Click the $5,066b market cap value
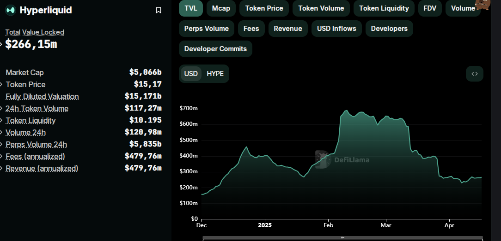501x241 pixels. tap(146, 72)
